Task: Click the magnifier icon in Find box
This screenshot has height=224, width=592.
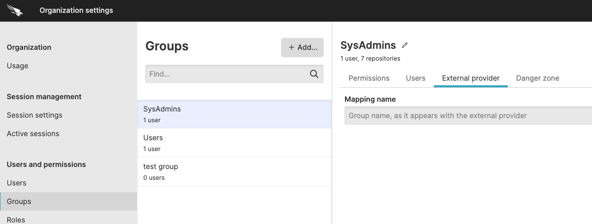Action: [314, 74]
